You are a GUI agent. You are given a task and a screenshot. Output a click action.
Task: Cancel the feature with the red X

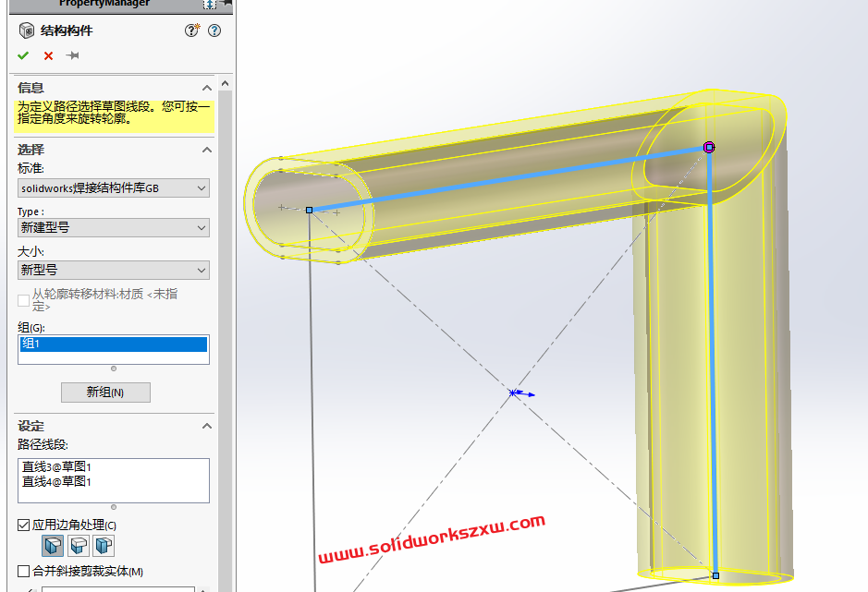point(47,55)
